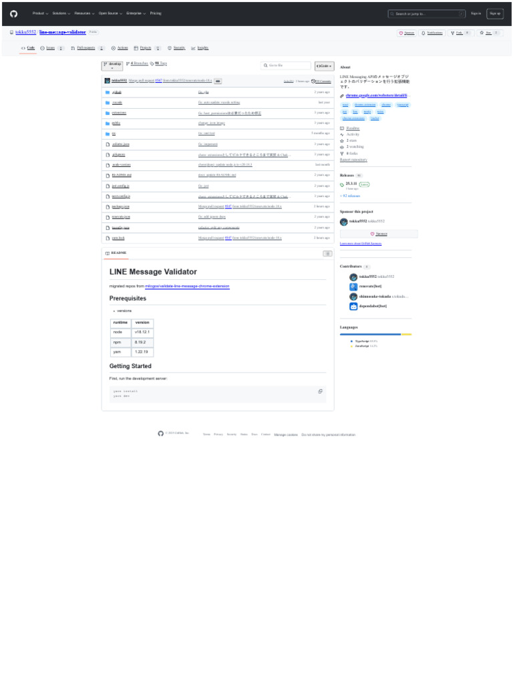This screenshot has height=684, width=513.
Task: Open the src folder
Action: pos(114,134)
